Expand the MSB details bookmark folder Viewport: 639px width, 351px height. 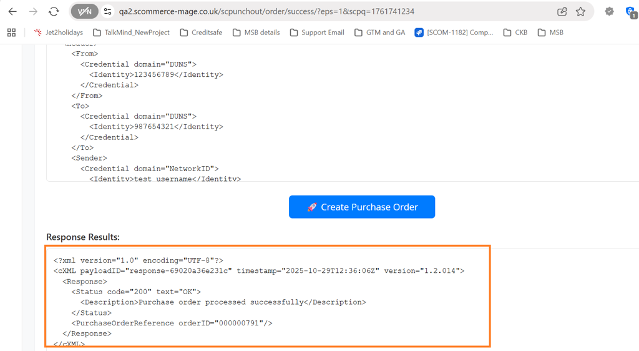(x=256, y=32)
